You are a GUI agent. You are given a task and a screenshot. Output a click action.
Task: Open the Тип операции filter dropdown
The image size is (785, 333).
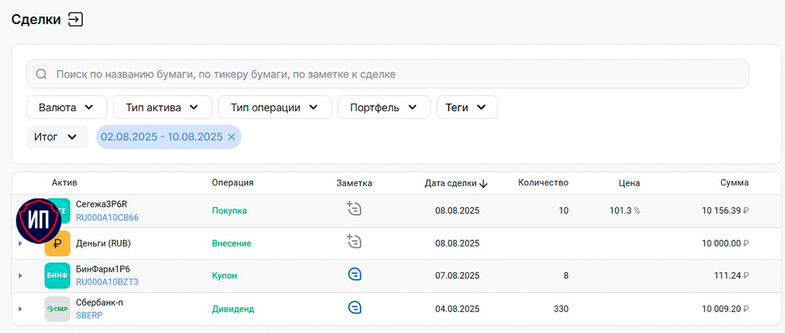[x=275, y=107]
